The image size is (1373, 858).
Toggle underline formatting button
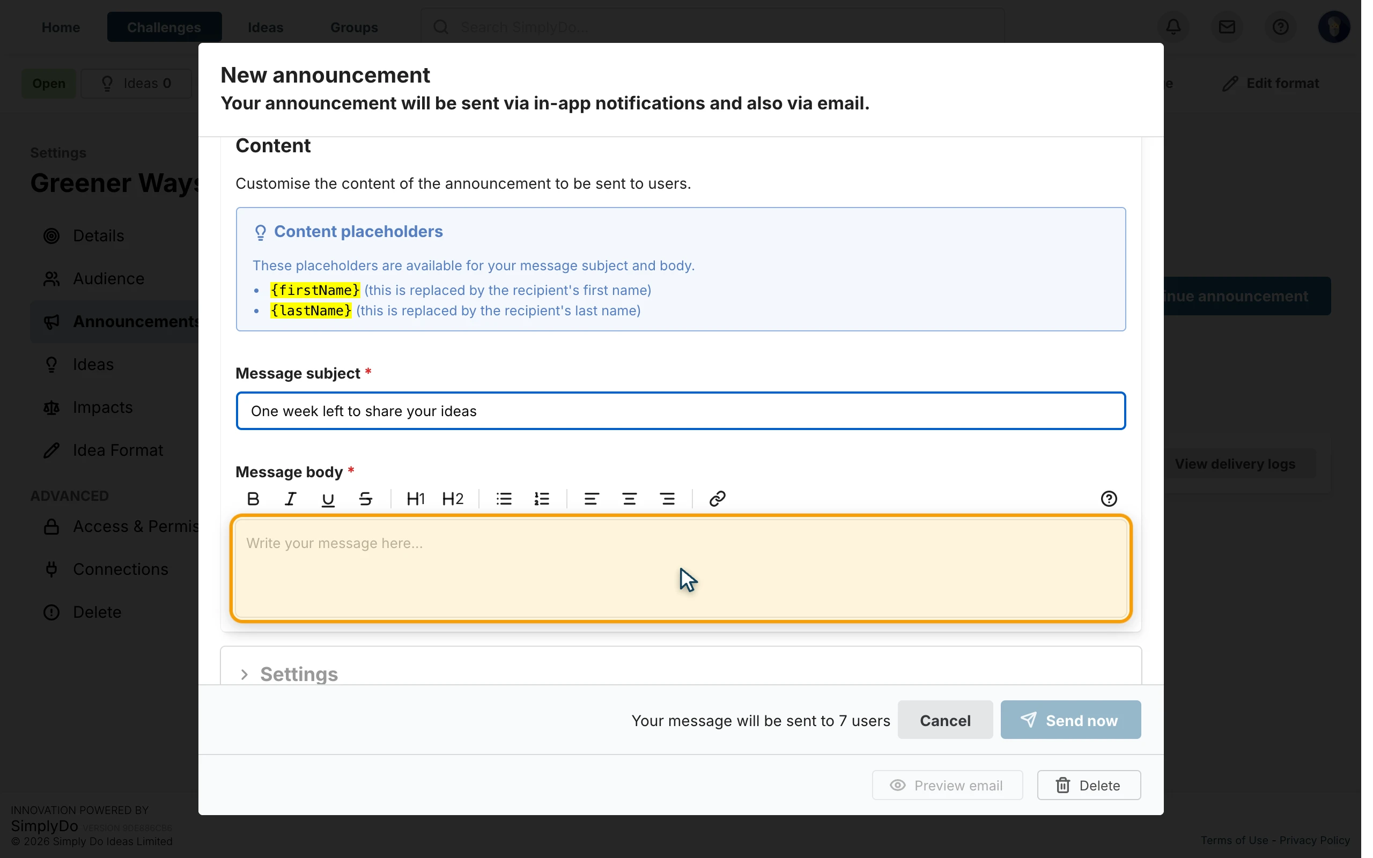click(328, 499)
